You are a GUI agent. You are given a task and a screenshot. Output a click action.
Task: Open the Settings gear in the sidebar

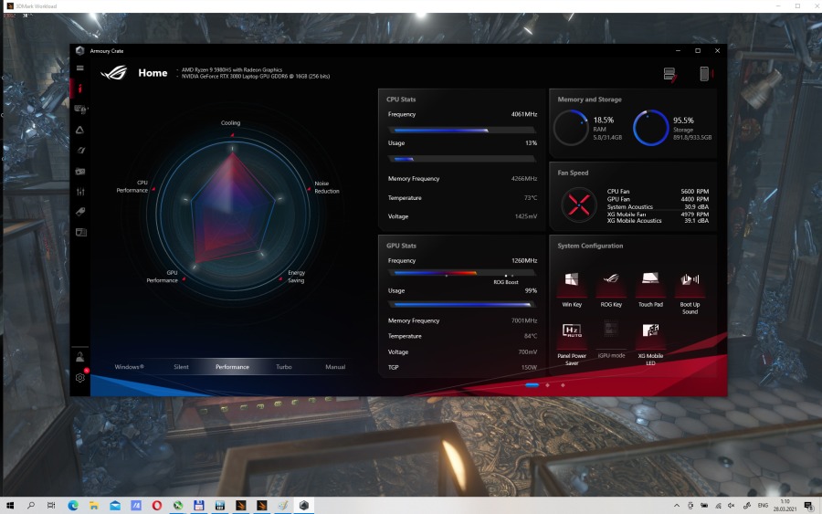(x=80, y=377)
